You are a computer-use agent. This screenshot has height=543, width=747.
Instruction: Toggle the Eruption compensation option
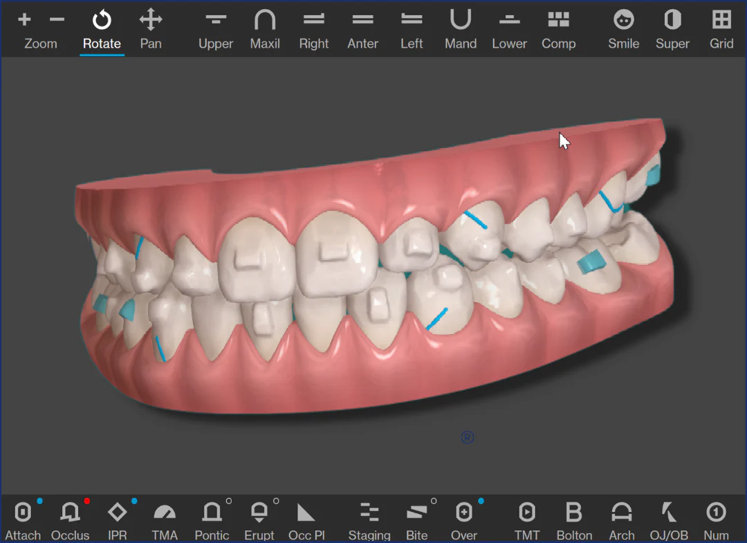click(x=259, y=520)
